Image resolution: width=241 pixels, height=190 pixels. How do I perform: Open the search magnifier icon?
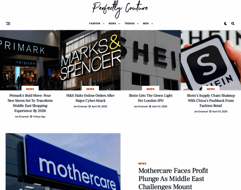click(x=233, y=23)
